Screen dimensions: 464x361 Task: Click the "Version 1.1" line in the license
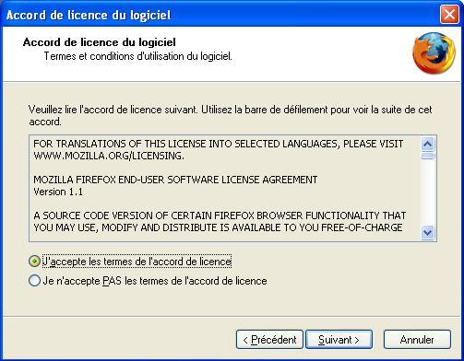58,192
